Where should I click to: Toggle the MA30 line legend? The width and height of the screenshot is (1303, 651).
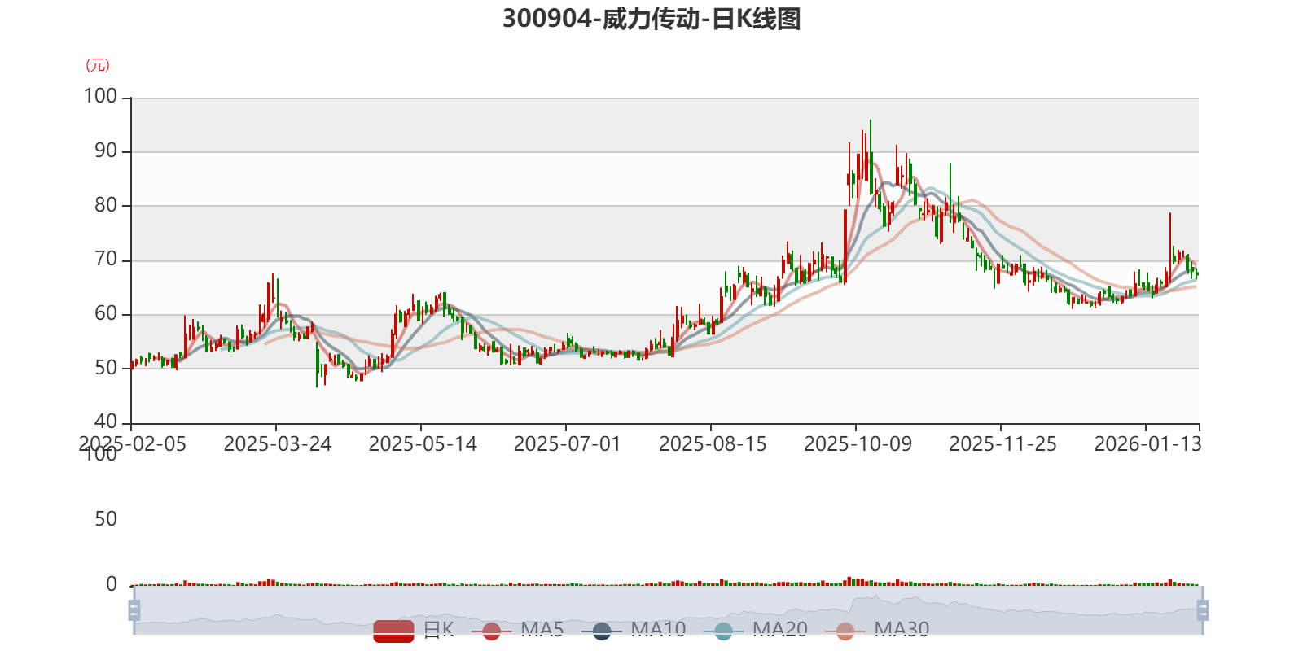tap(877, 630)
